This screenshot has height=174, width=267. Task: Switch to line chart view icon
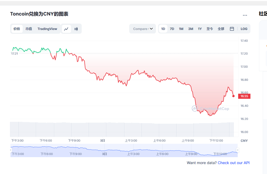(66, 29)
